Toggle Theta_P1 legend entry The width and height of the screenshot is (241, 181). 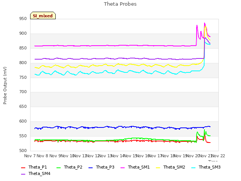[x=34, y=167]
